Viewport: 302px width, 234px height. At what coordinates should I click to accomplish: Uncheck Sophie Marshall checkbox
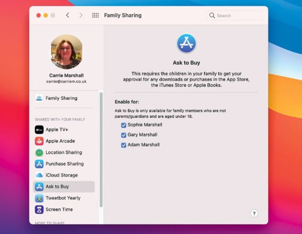pyautogui.click(x=124, y=125)
